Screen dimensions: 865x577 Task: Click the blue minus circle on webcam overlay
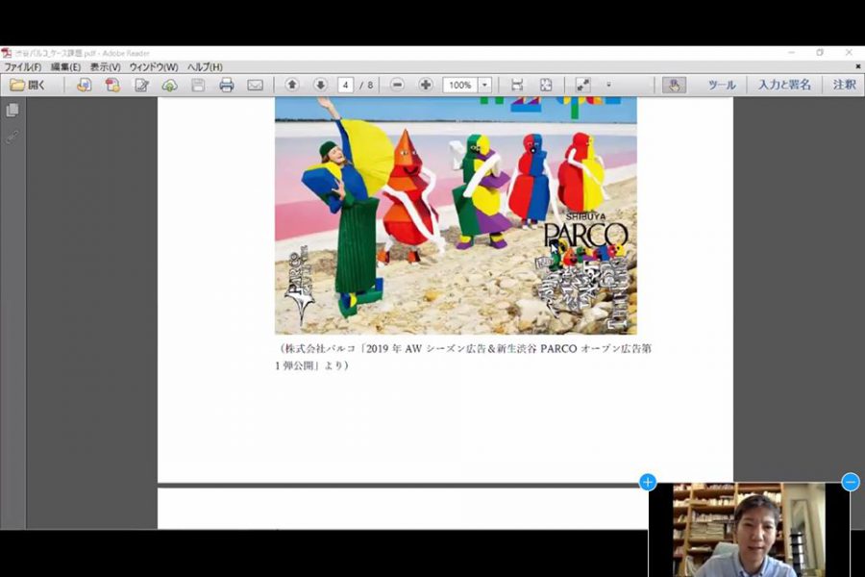851,482
